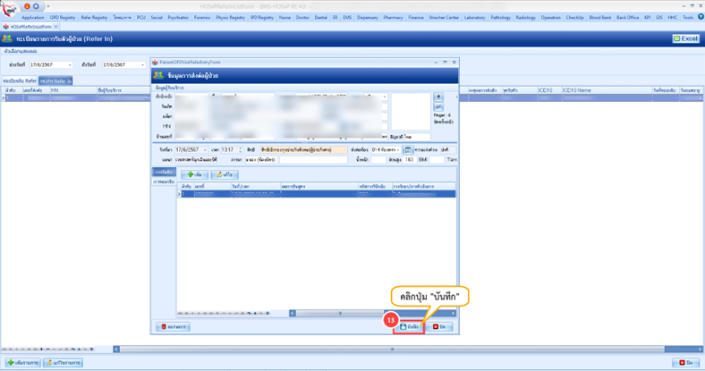Click the HOSxP heart logo application button

click(x=9, y=9)
